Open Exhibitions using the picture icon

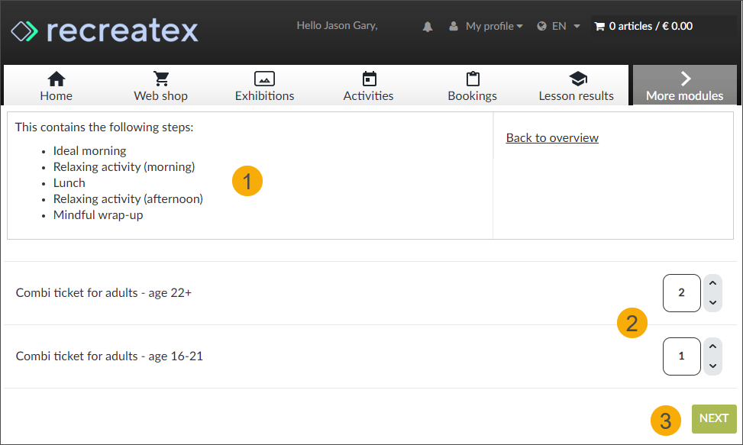(x=264, y=78)
